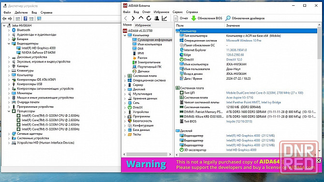Select 3D-акселератор row in AIDA64

click(x=246, y=150)
